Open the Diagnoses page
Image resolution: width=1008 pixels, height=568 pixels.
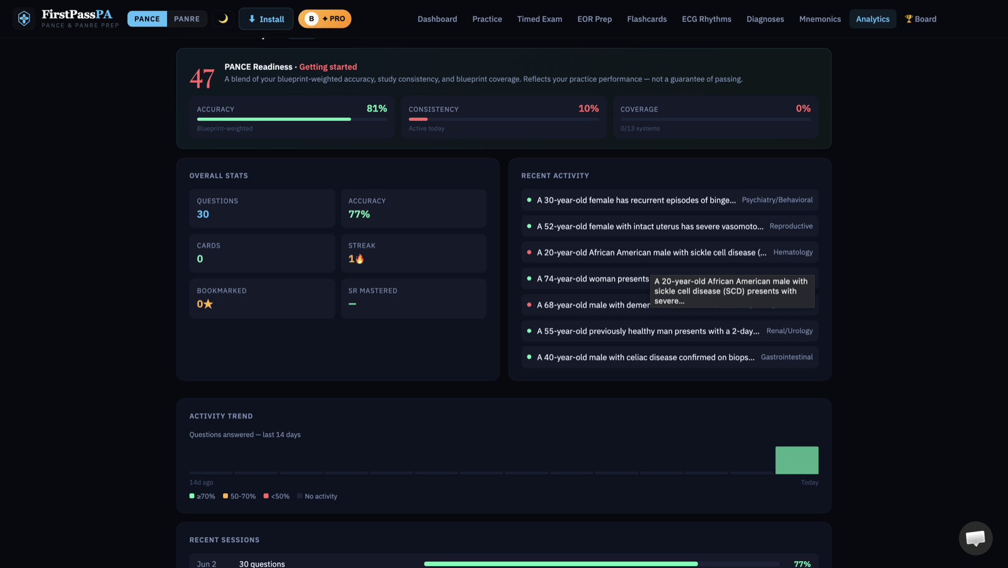765,19
